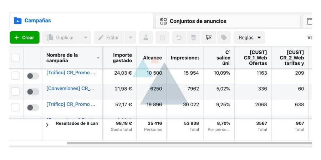Image resolution: width=321 pixels, height=160 pixels.
Task: Click the A/B test flask icon
Action: (x=146, y=38)
